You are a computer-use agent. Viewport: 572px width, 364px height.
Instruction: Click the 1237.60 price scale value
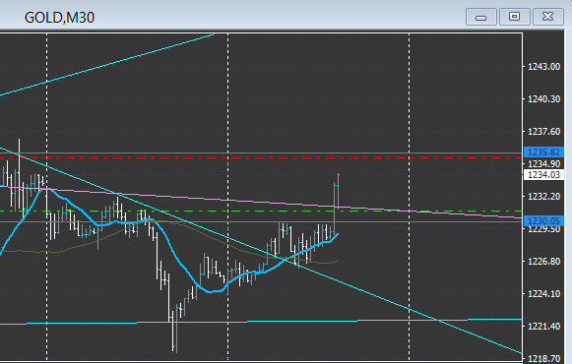click(543, 132)
